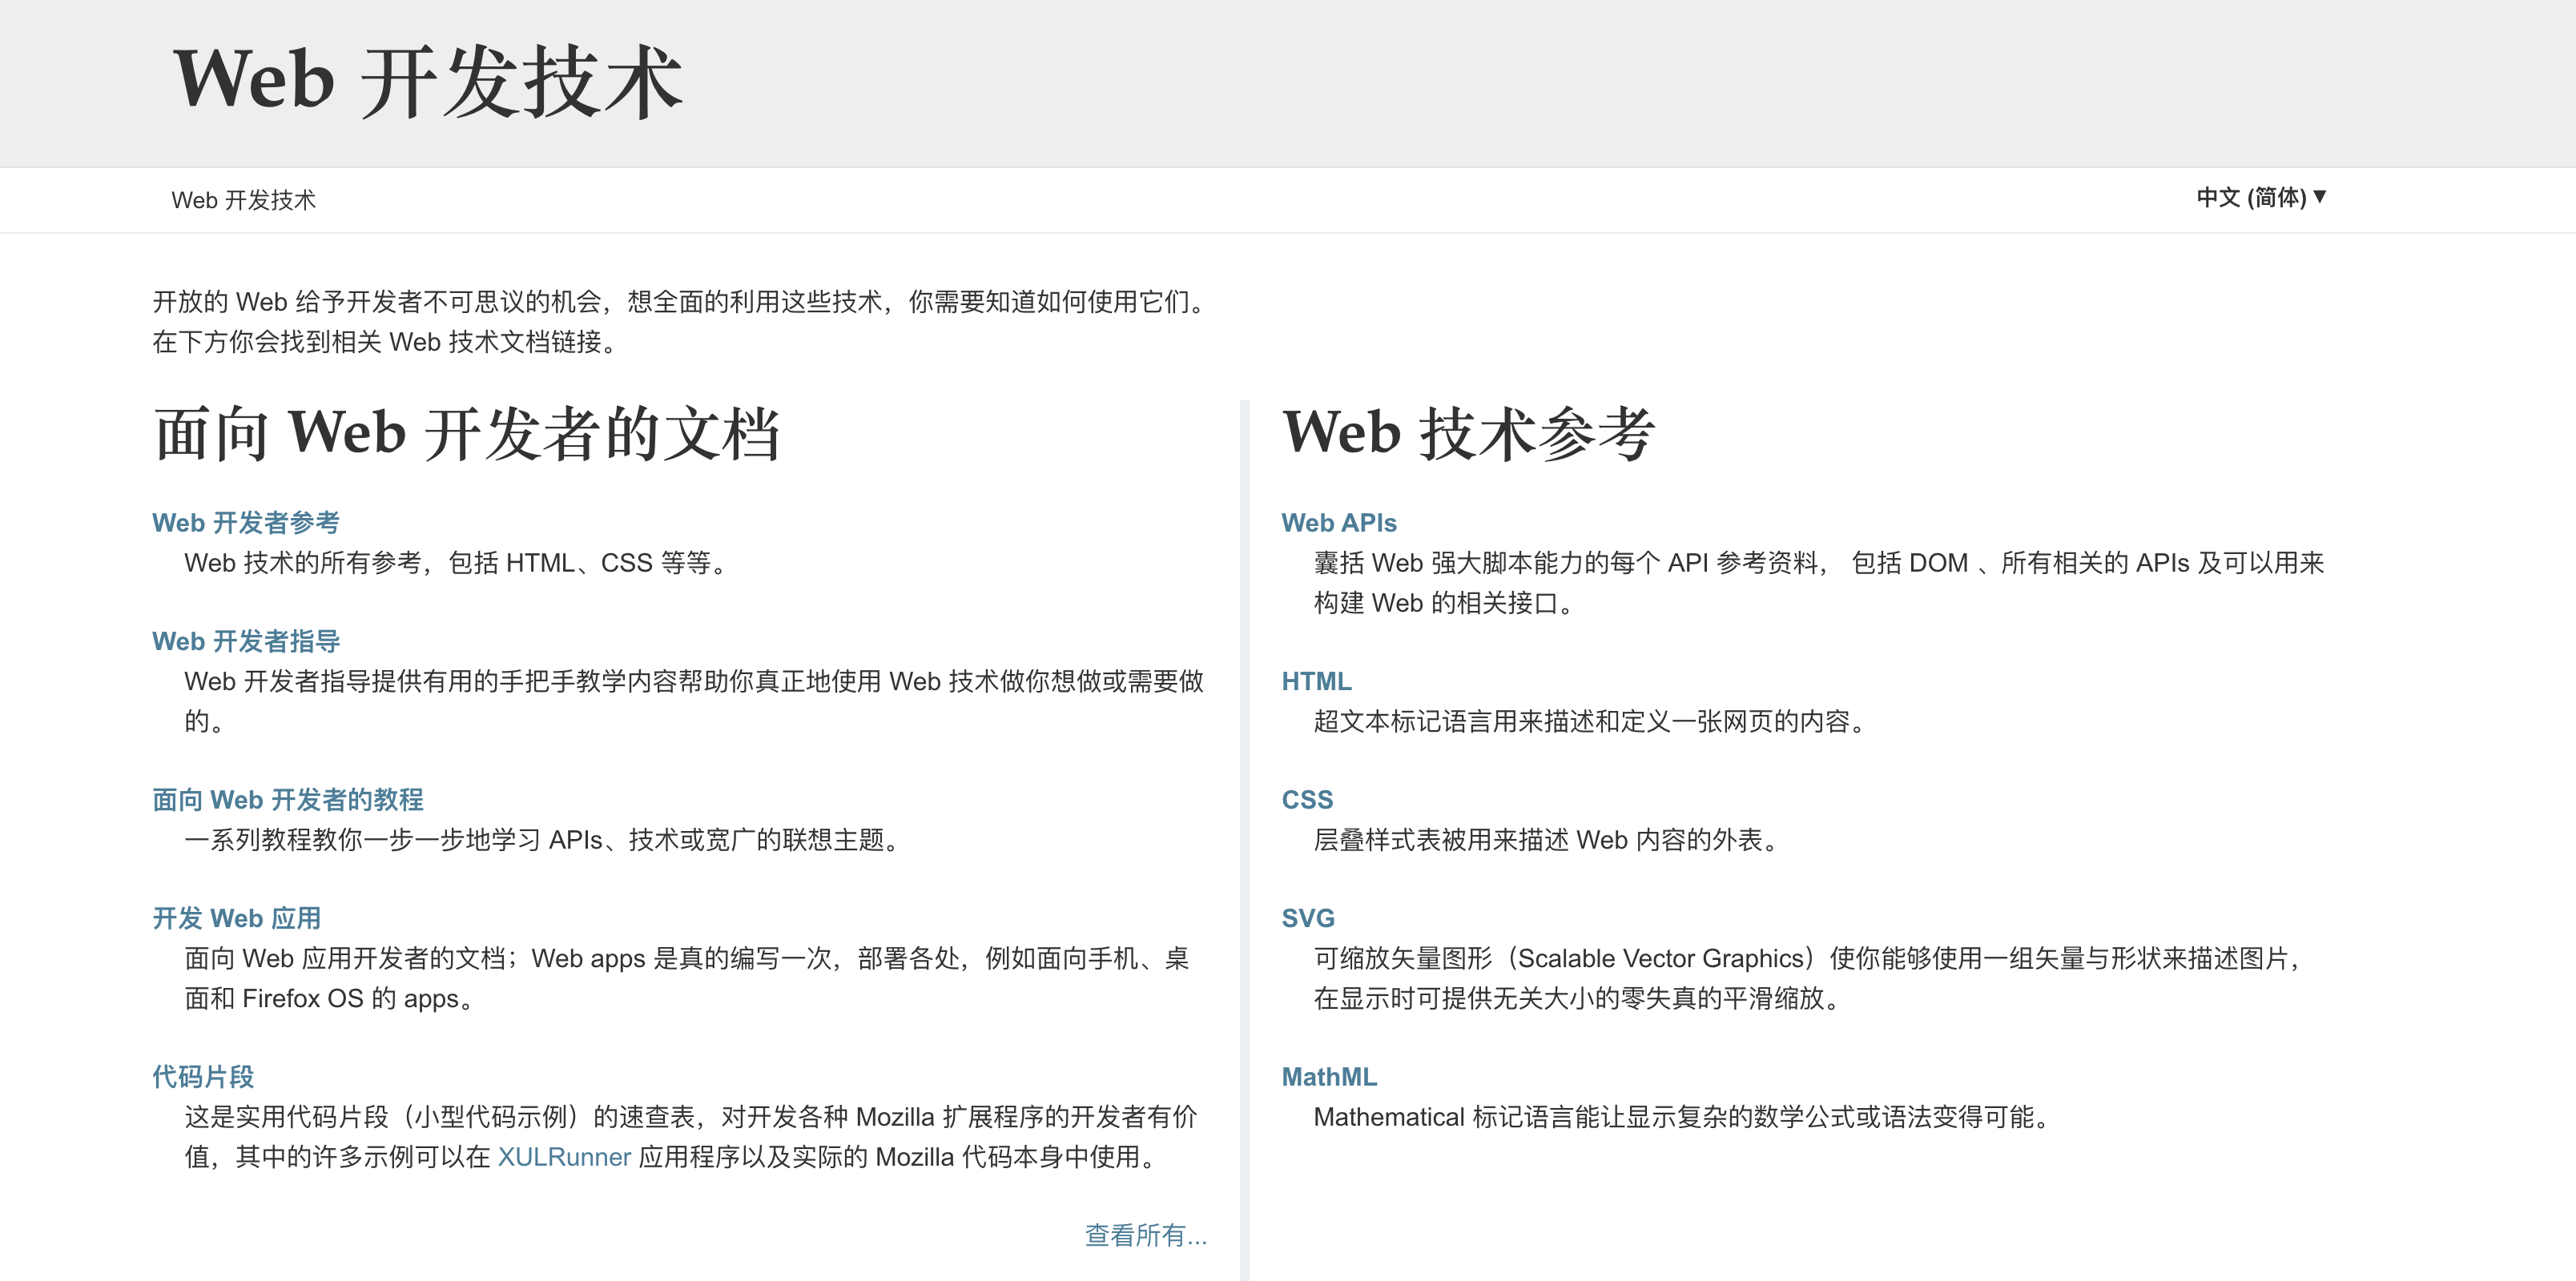Open the 开发 Web 应用 link

click(x=236, y=918)
